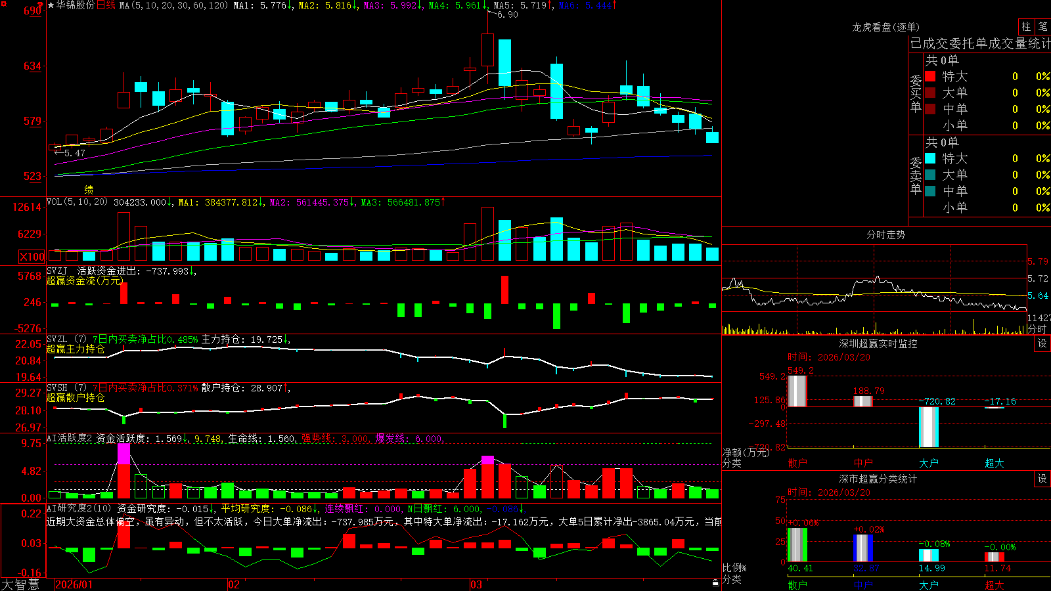Click the 平均研究度 label
Viewport: 1051px width, 591px height.
[246, 508]
